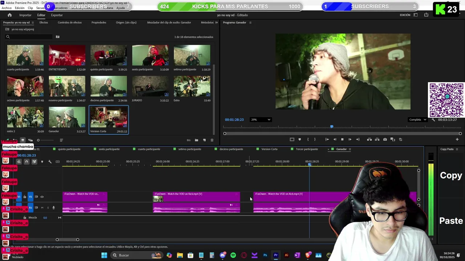Click Automate to Sequence icon
Screen dimensions: 465x261
(189, 140)
